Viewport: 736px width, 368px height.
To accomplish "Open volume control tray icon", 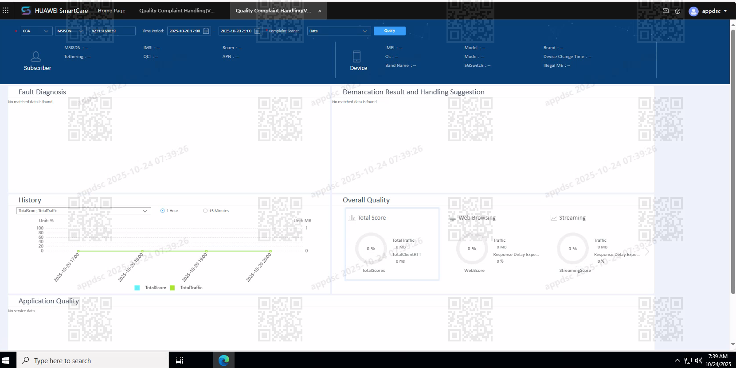I will pyautogui.click(x=699, y=360).
